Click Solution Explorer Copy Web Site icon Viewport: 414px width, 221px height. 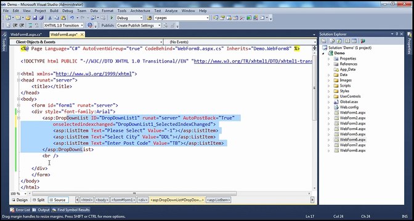pos(363,41)
